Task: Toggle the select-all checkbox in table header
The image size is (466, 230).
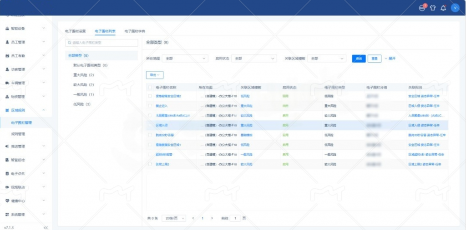Action: point(150,87)
